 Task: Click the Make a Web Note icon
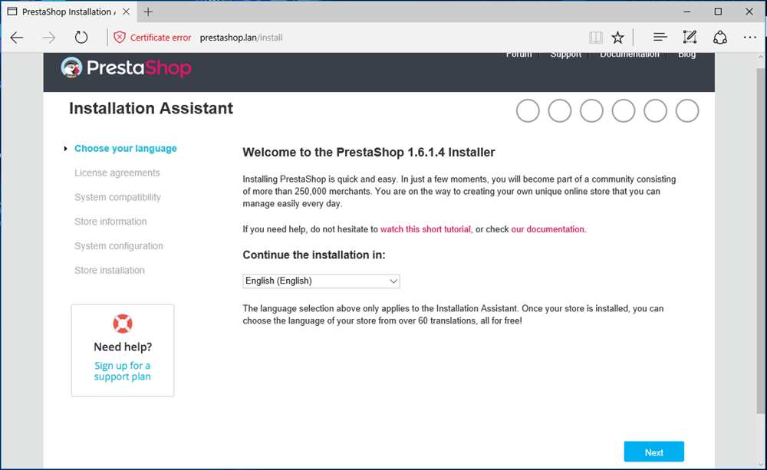[x=690, y=38]
